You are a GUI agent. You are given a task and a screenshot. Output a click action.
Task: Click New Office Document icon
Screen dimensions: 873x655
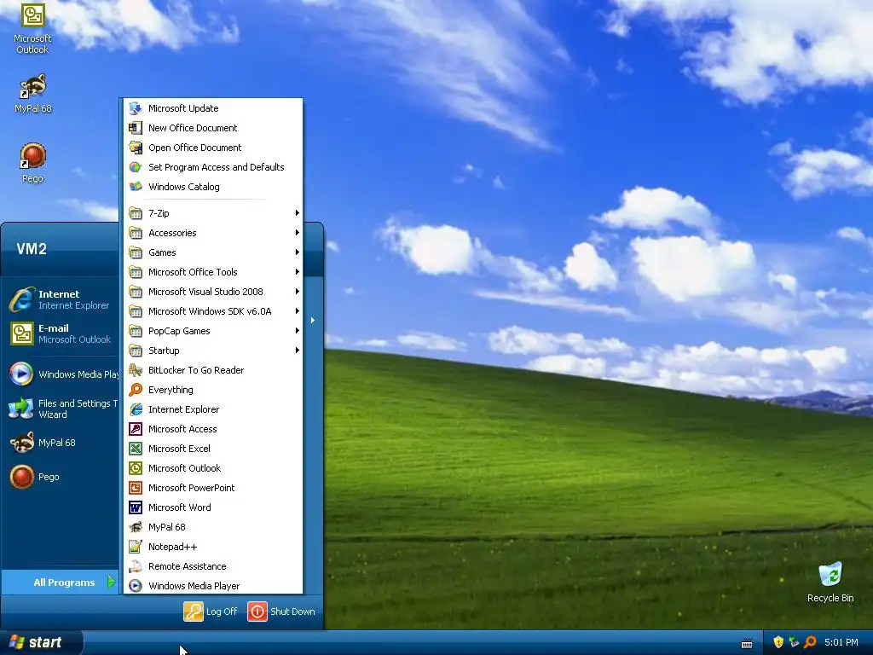[136, 128]
